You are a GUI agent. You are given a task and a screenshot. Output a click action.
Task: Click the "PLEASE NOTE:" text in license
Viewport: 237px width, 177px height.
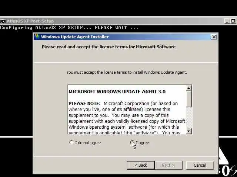click(x=84, y=104)
